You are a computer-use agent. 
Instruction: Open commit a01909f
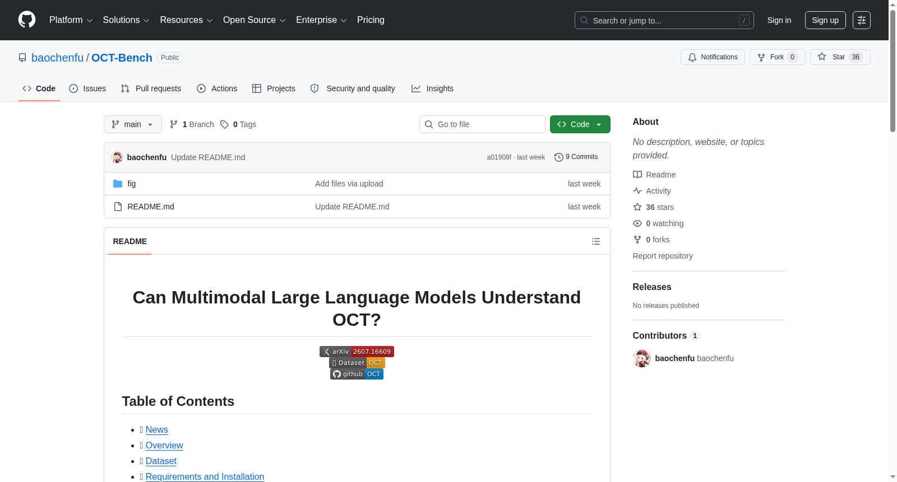[x=499, y=157]
